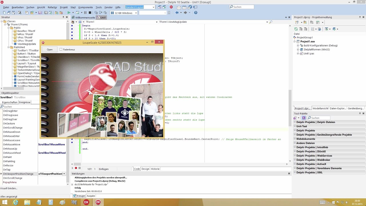Open the Standard-Layout dropdown

[153, 7]
